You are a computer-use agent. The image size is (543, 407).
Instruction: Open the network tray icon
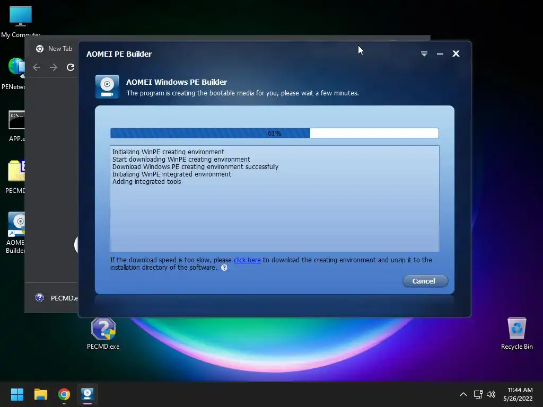pyautogui.click(x=478, y=394)
